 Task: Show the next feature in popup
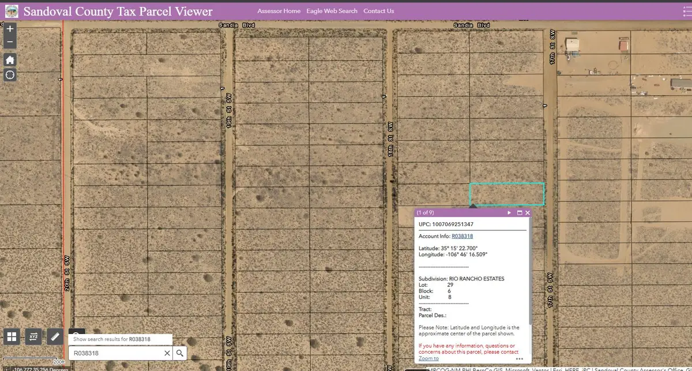tap(509, 213)
